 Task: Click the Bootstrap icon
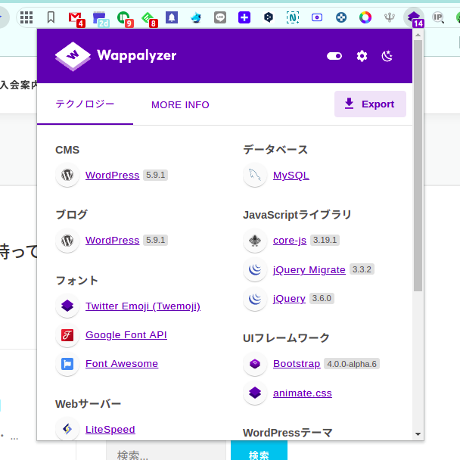click(x=255, y=364)
